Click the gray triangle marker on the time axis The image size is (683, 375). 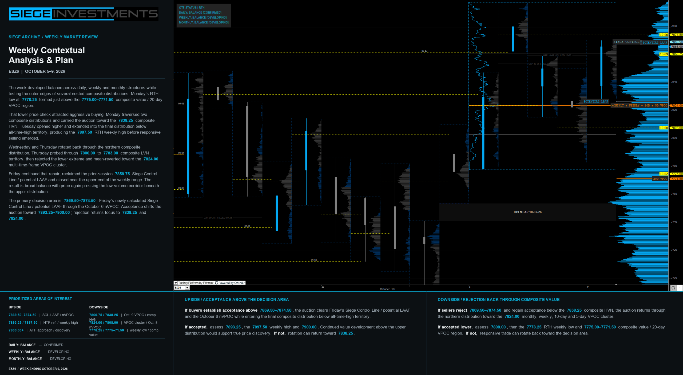(616, 284)
